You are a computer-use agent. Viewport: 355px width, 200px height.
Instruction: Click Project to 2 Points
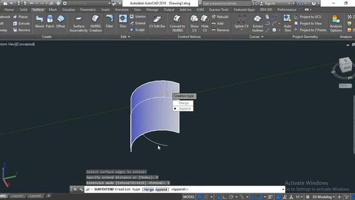[311, 30]
